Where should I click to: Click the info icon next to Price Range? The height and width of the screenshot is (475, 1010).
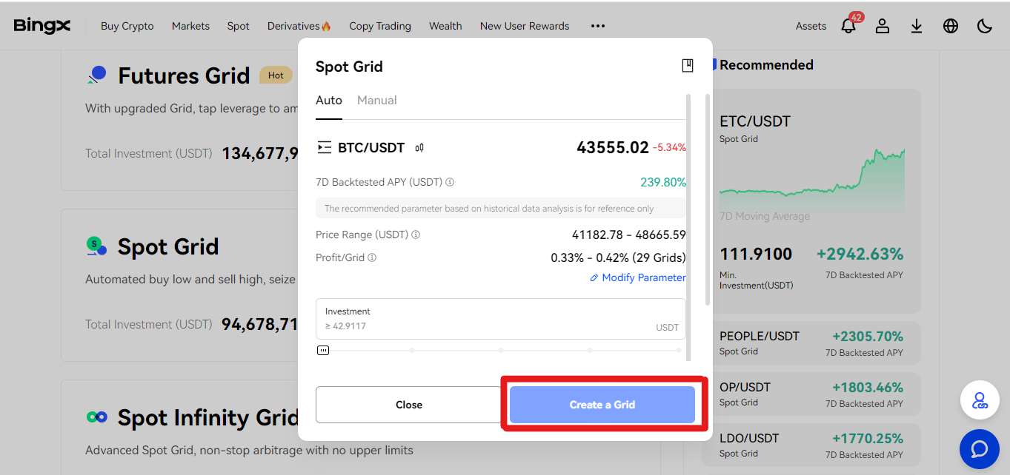coord(416,235)
